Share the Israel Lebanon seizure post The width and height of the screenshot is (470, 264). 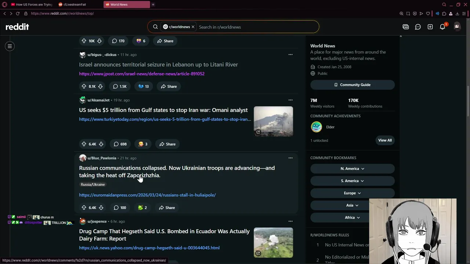click(168, 87)
